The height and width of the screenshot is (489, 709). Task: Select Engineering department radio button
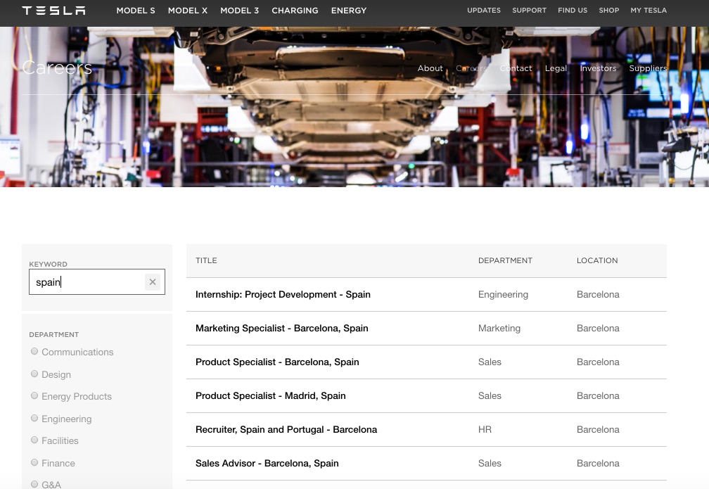point(34,418)
